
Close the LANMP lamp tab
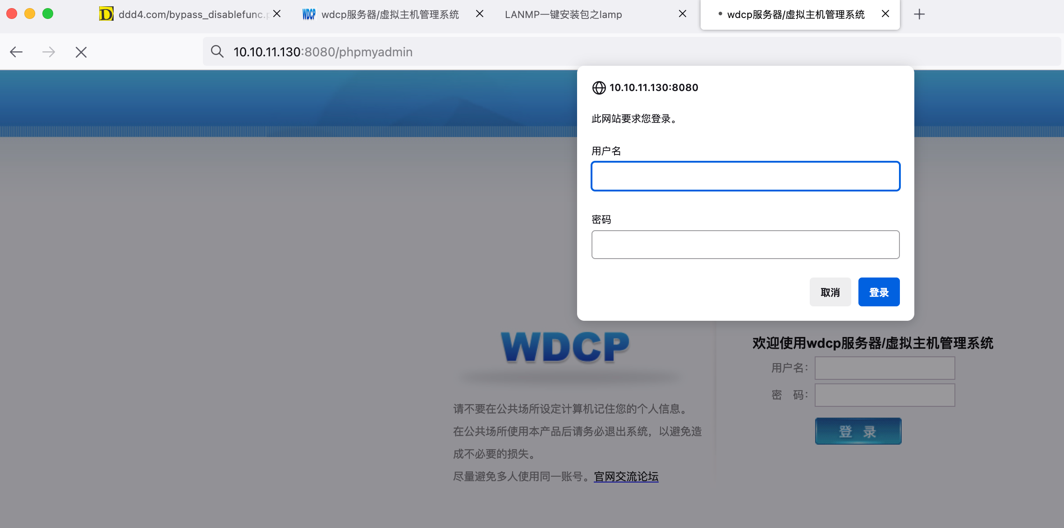tap(683, 14)
